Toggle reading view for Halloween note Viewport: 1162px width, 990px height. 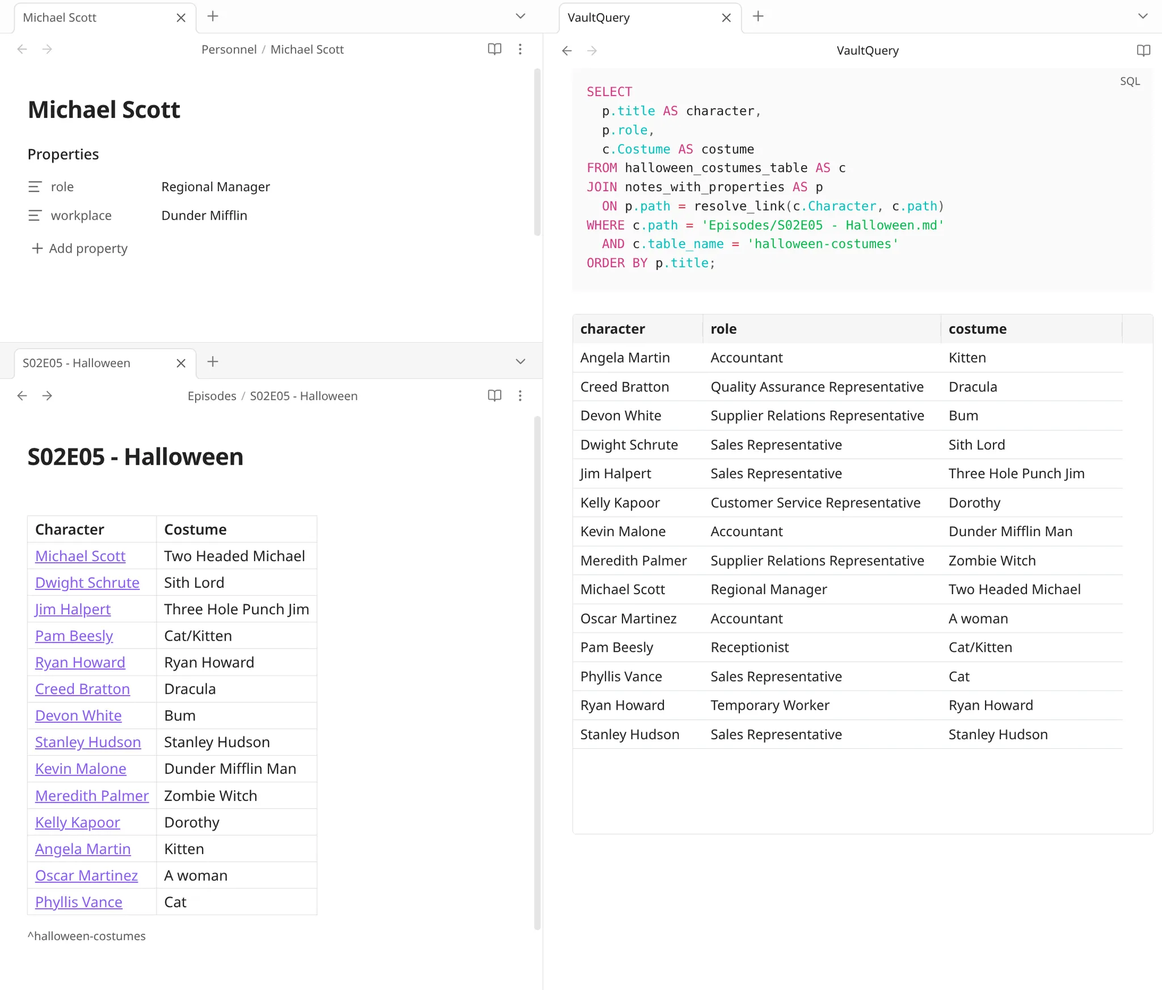(495, 396)
